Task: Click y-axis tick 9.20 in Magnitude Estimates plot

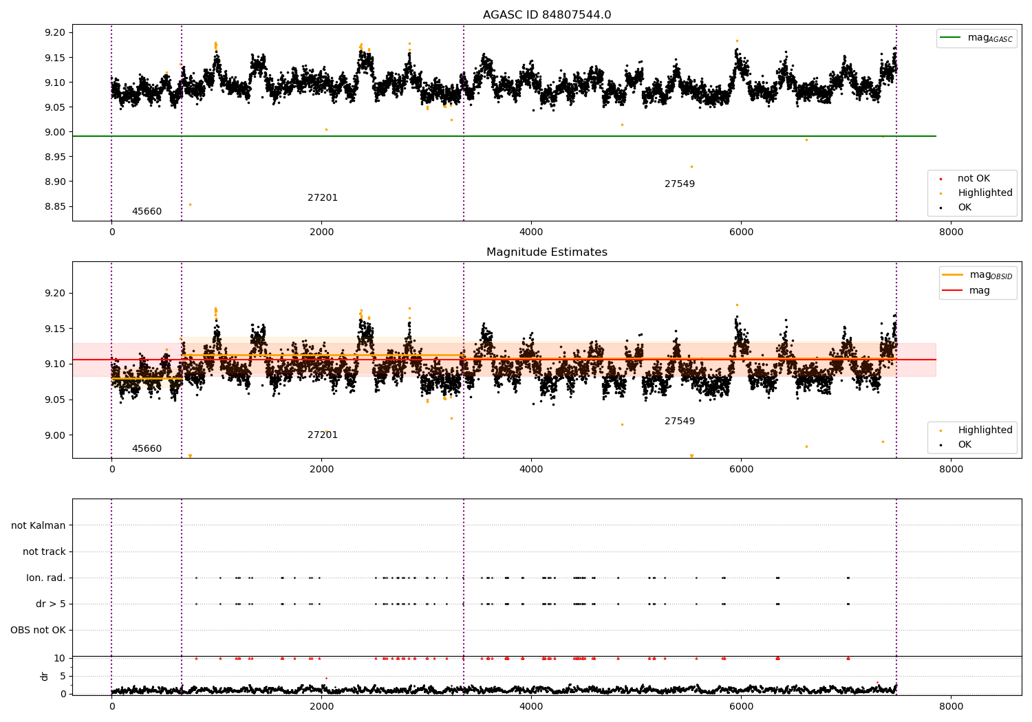Action: (x=55, y=294)
